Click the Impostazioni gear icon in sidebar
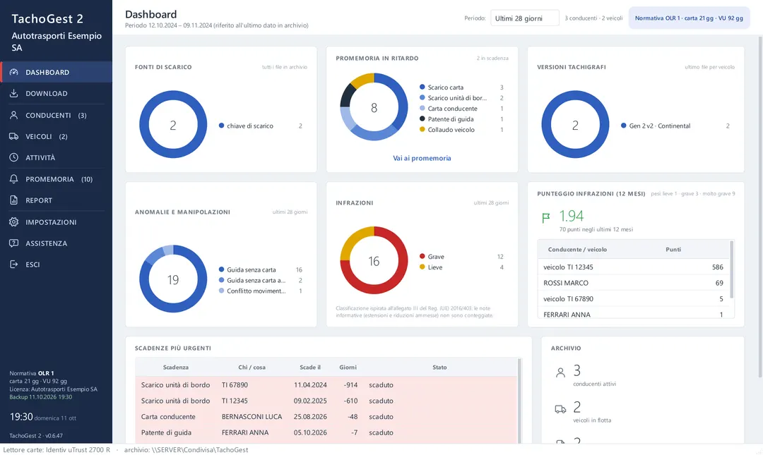This screenshot has height=455, width=763. [13, 222]
